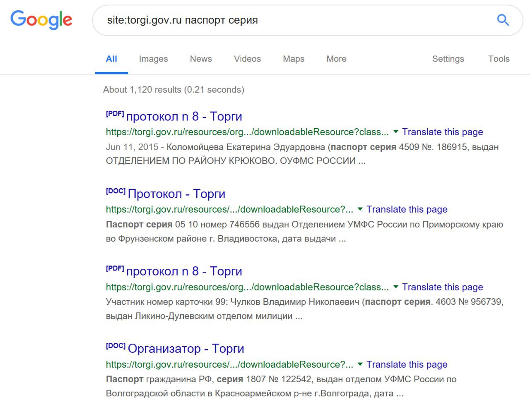This screenshot has height=412, width=530.
Task: Click the [PDF] tag on first result
Action: tap(115, 113)
